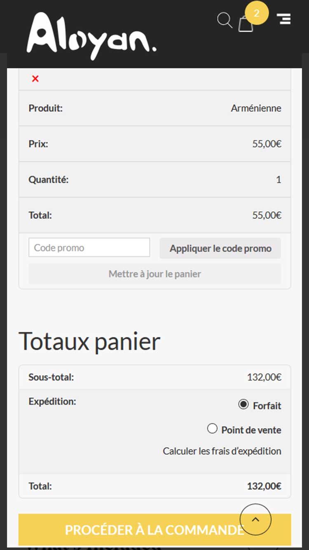Image resolution: width=309 pixels, height=550 pixels.
Task: Go to homepage via Aloyan logo
Action: (91, 36)
